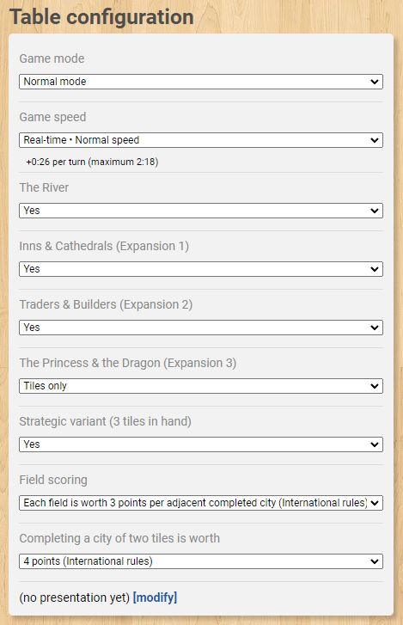Change the Inns & Cathedrals expansion setting

[201, 269]
